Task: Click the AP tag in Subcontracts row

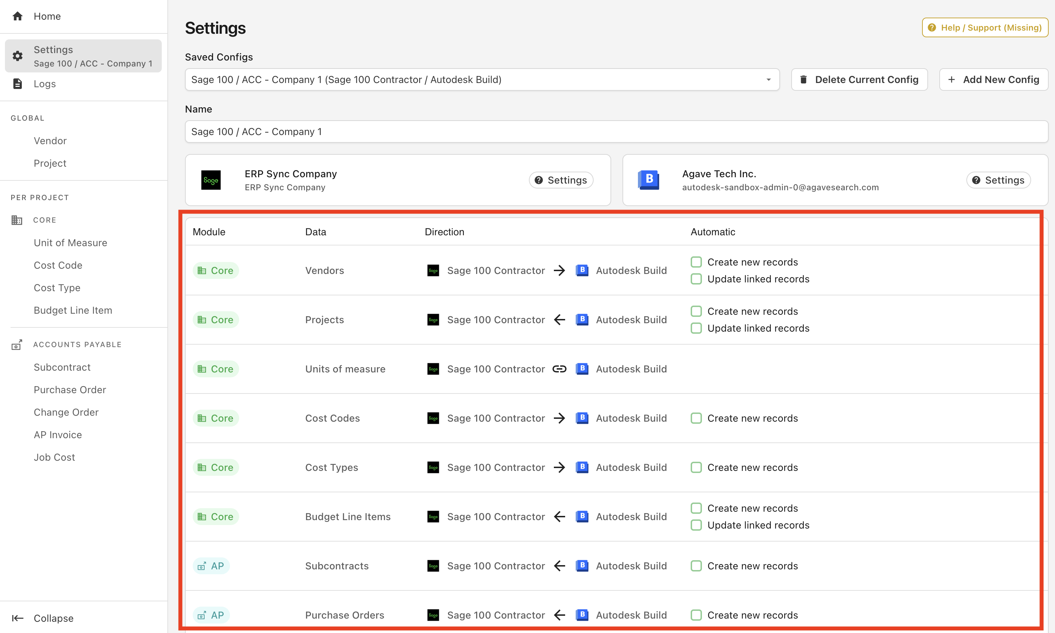Action: 211,565
